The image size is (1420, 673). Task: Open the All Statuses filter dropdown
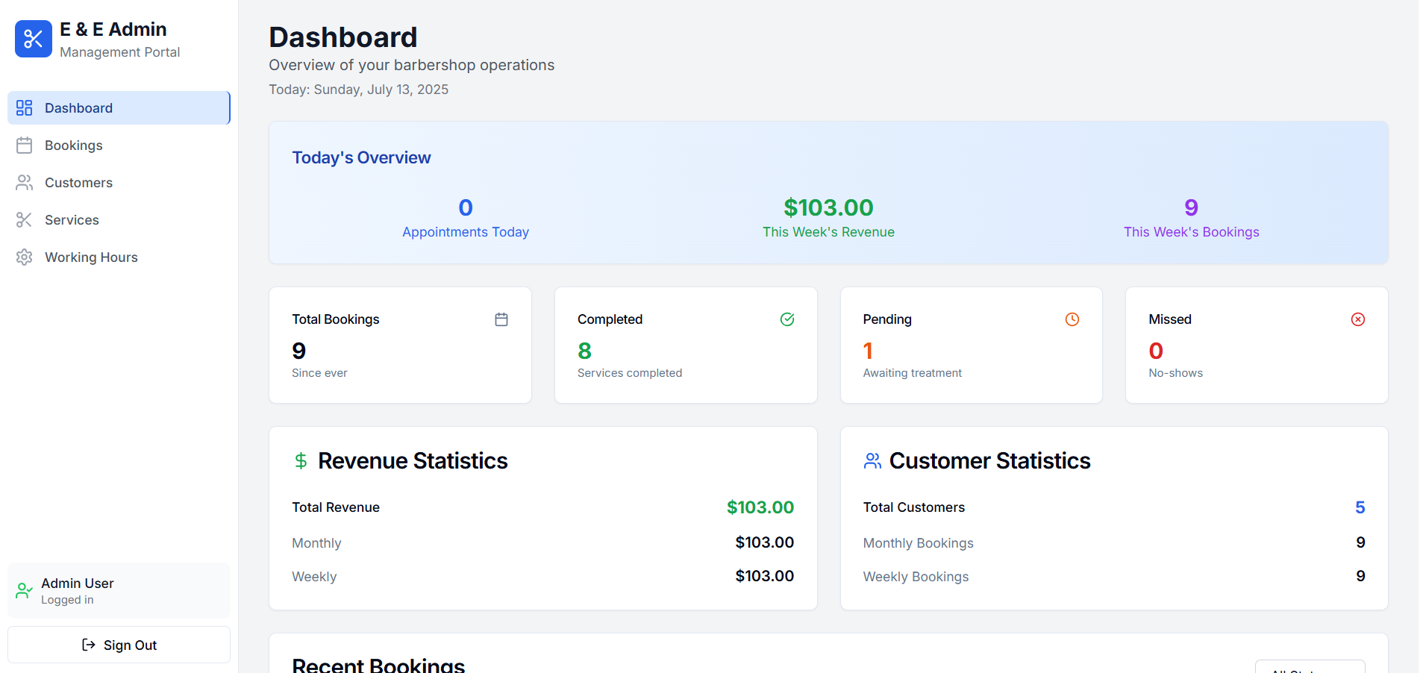pos(1310,669)
